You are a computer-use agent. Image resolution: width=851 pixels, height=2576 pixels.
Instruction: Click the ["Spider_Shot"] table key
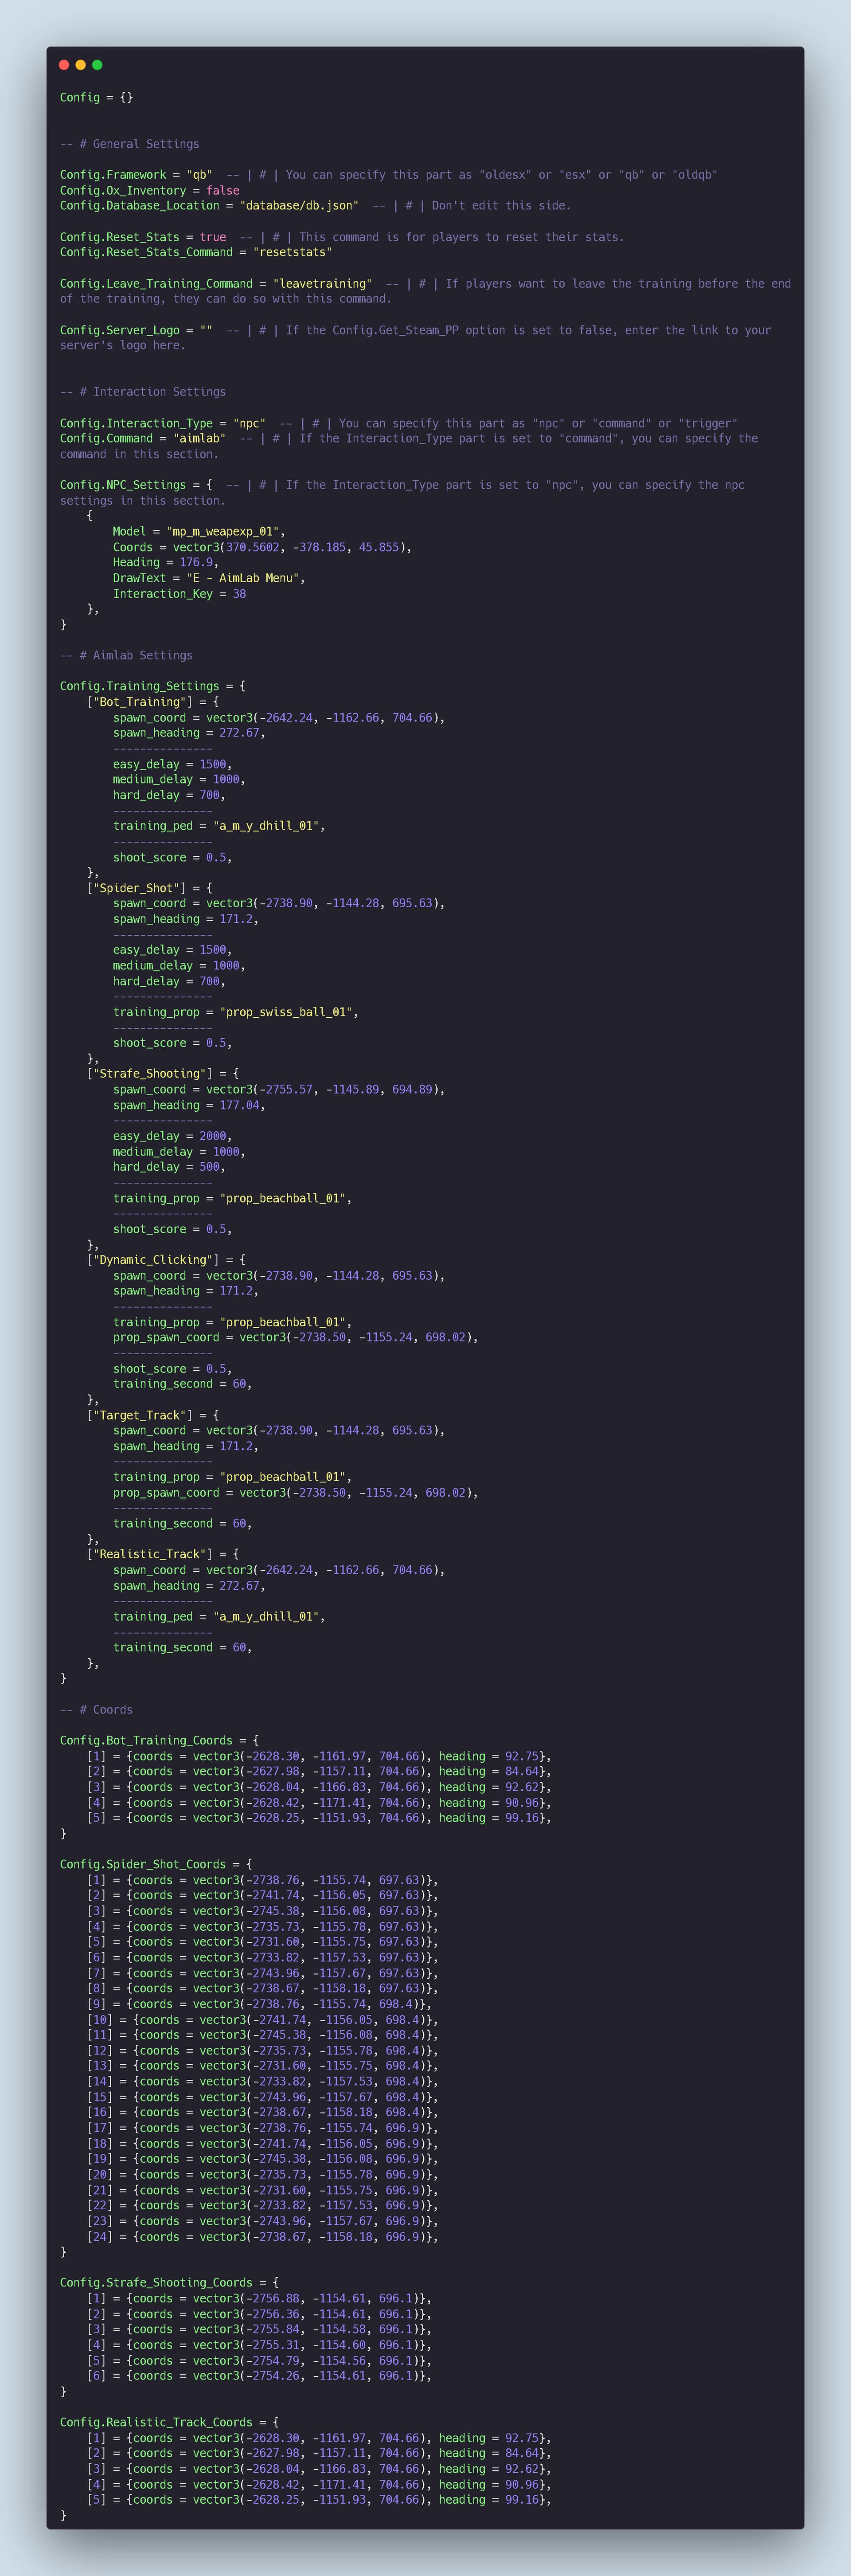136,888
